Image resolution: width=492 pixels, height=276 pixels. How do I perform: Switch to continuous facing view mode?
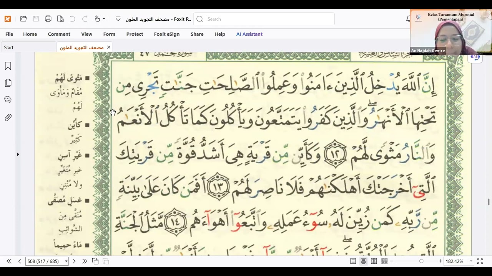384,261
